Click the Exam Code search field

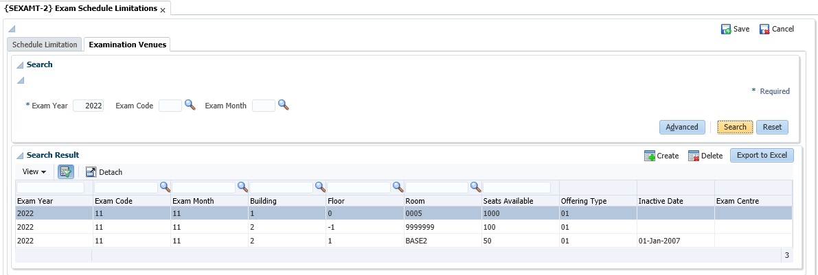tap(170, 106)
